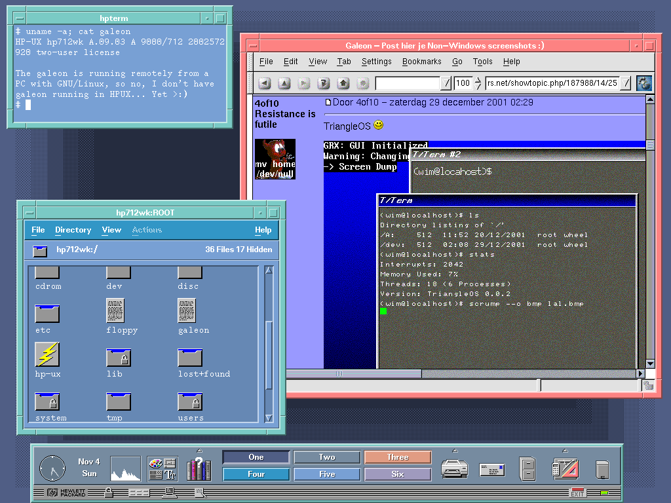Open the Tab menu in Galeon
Viewport: 671px width, 503px height.
(x=343, y=62)
